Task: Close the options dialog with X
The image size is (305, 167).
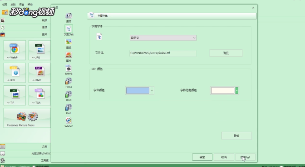Action: pyautogui.click(x=253, y=8)
